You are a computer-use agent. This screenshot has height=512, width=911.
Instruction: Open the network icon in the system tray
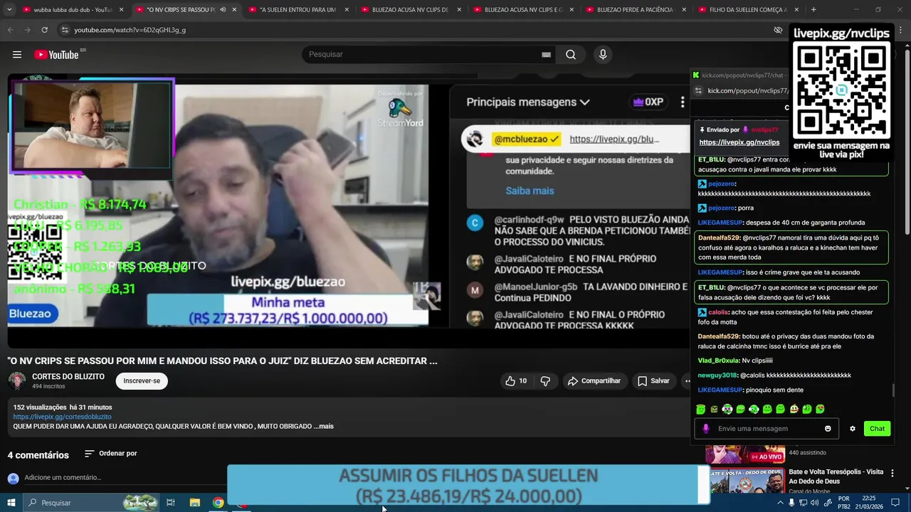pos(804,503)
